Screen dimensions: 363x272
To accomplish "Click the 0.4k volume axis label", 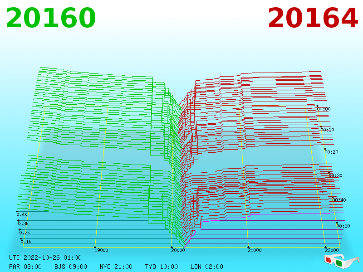I will tap(22, 214).
